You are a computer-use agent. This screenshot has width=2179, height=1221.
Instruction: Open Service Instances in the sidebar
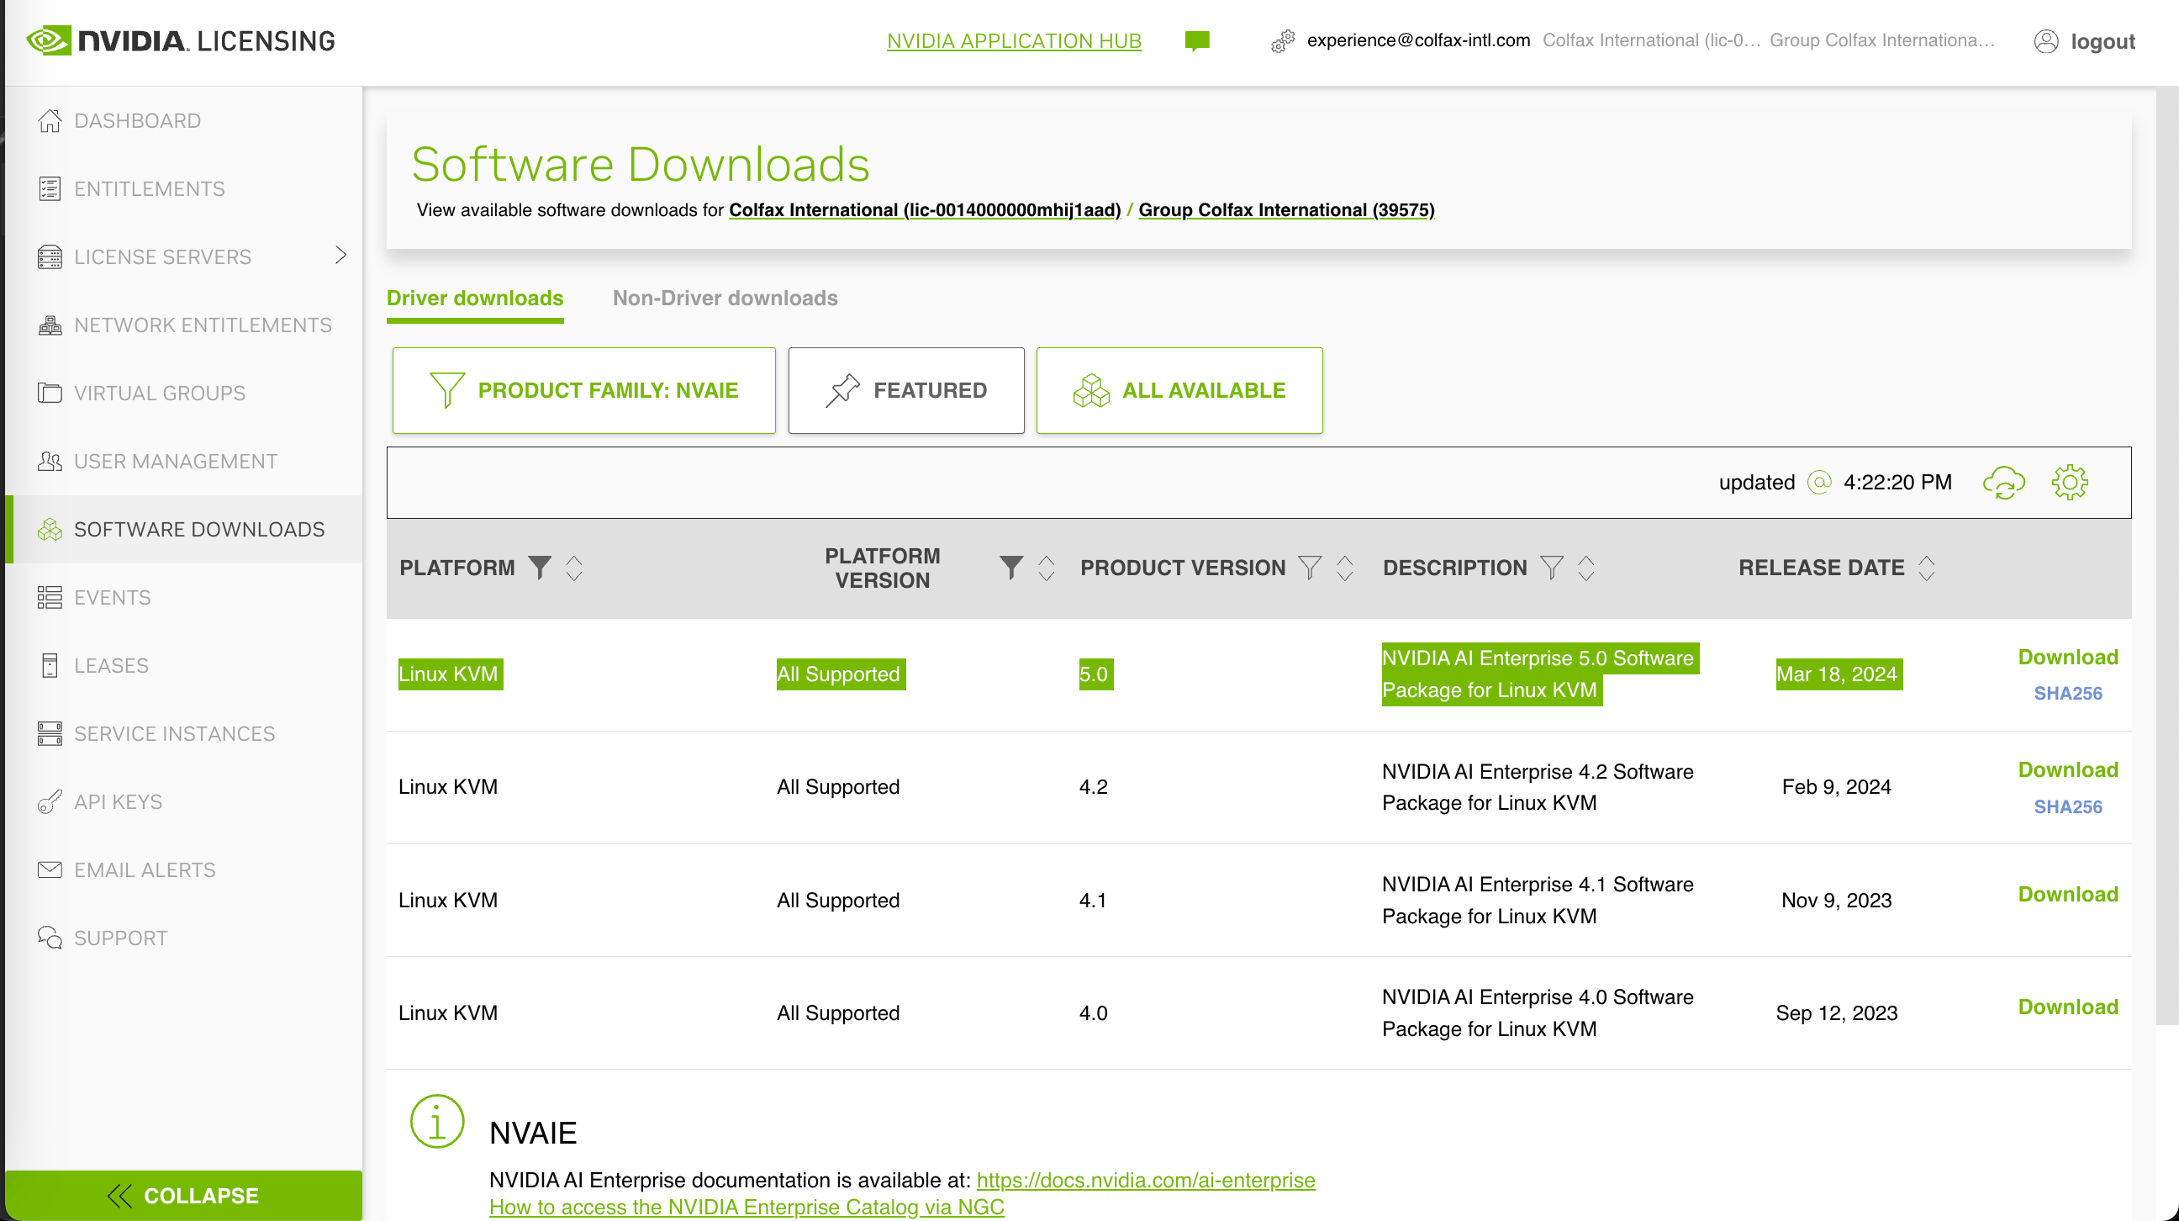click(x=174, y=733)
